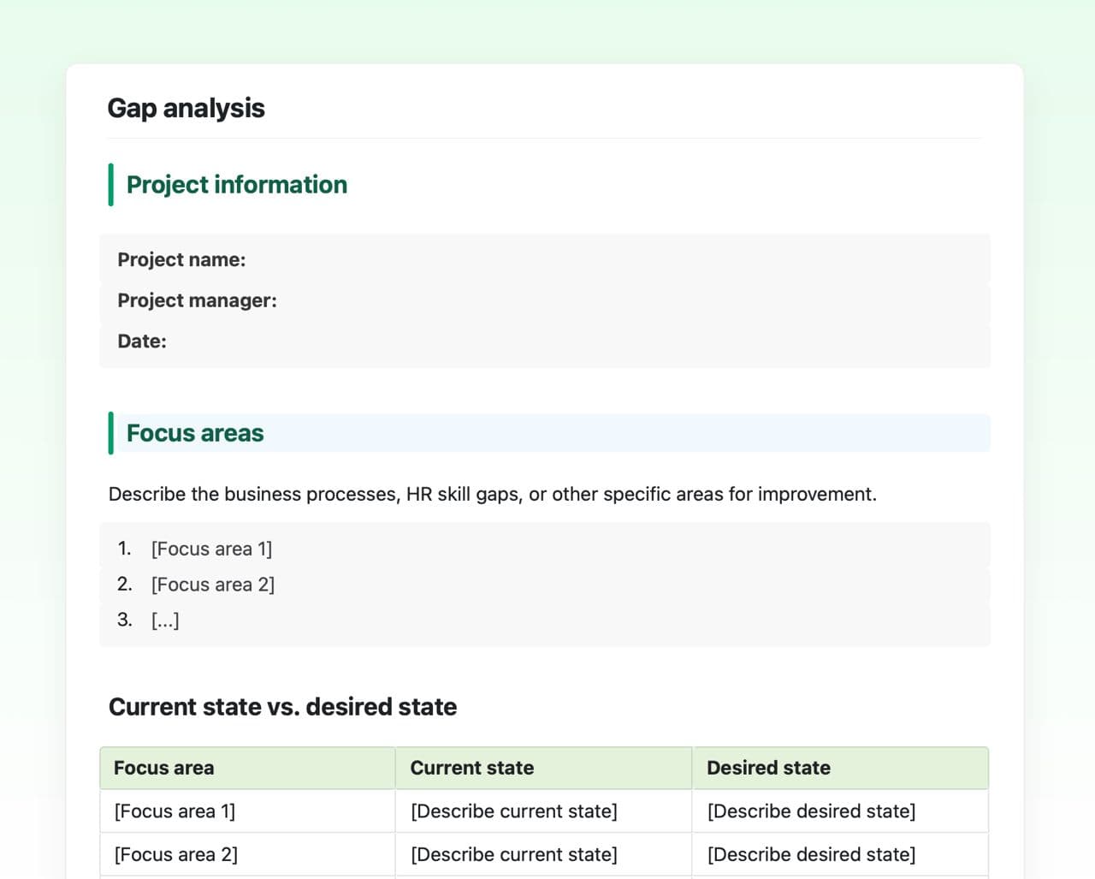The image size is (1095, 879).
Task: Click the third list item placeholder [...]
Action: point(165,620)
